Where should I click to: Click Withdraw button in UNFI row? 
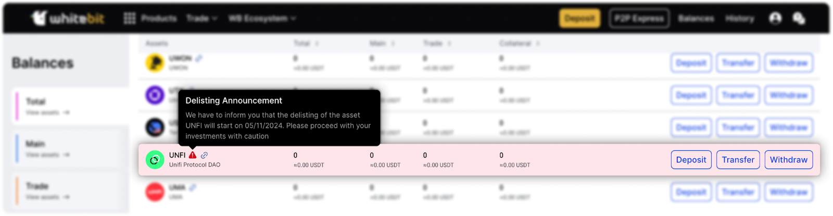coord(788,160)
